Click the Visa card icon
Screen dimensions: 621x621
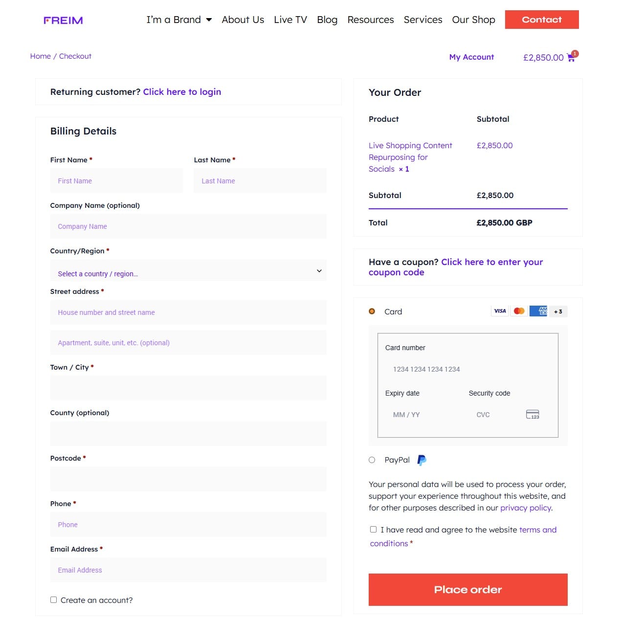500,311
